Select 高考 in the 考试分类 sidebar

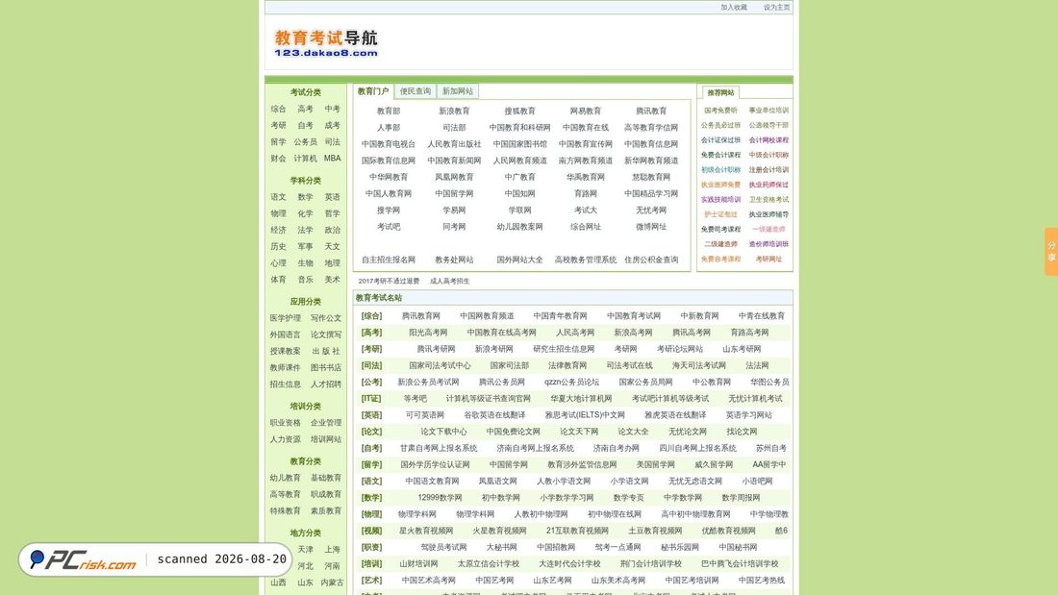pyautogui.click(x=306, y=110)
